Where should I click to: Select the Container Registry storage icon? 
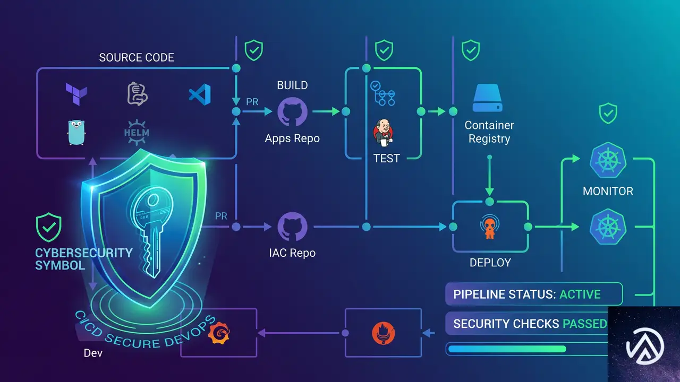pyautogui.click(x=488, y=100)
